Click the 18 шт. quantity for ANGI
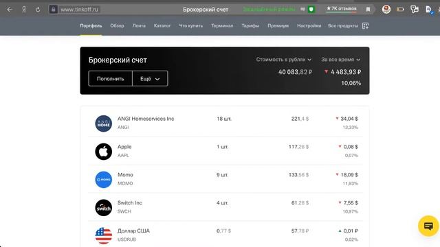Viewport: 440px width, 247px height. [224, 119]
